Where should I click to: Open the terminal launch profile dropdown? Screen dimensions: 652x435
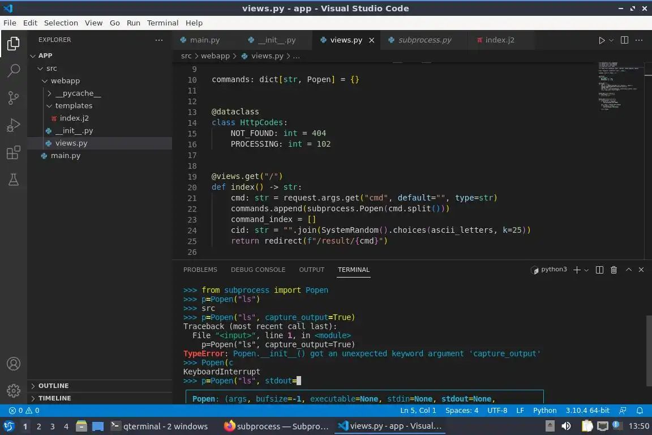(586, 270)
